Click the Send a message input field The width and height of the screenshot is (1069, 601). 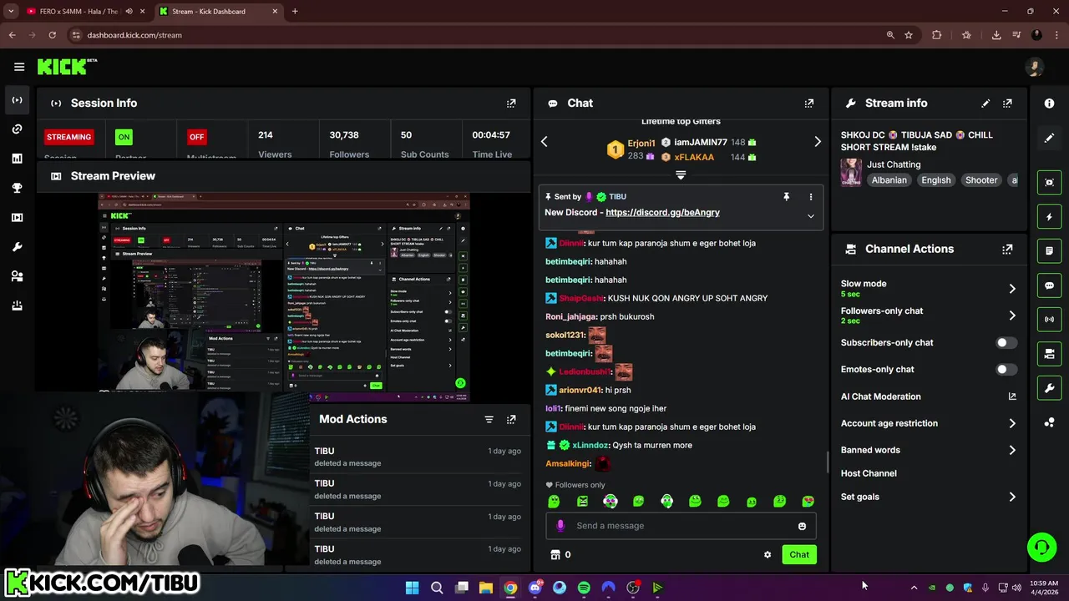point(681,526)
